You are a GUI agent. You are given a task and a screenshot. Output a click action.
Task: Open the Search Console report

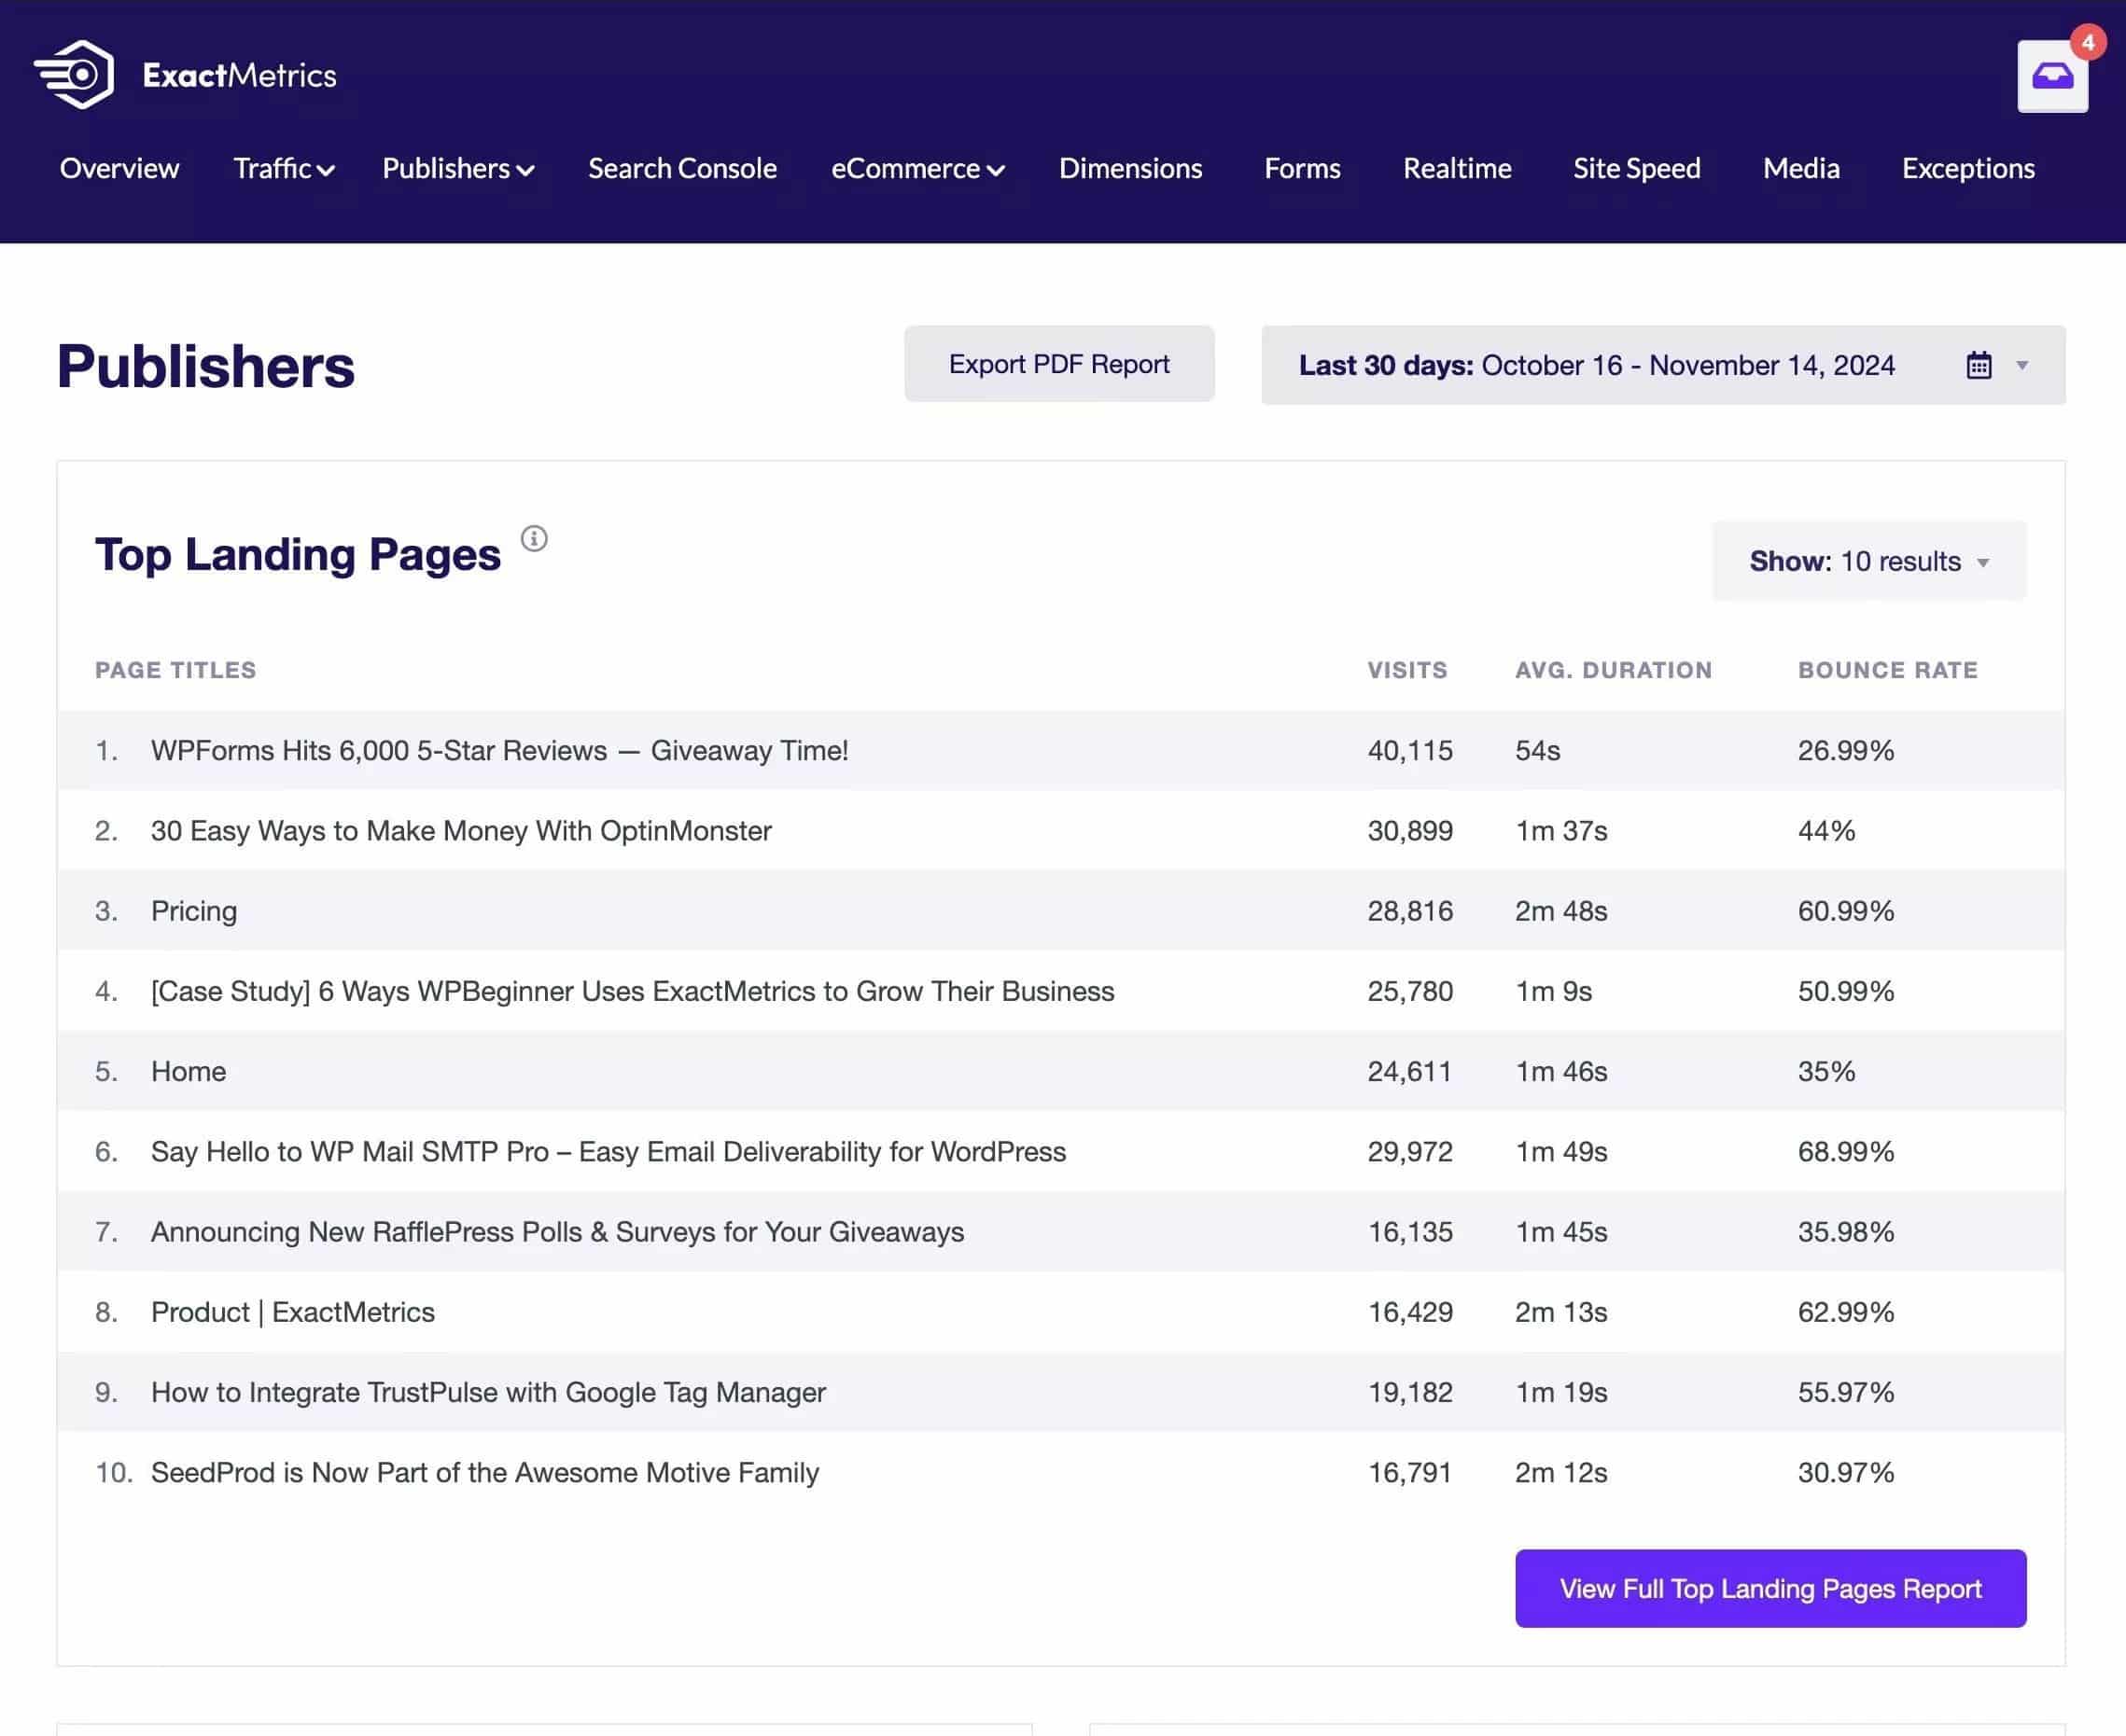[682, 168]
